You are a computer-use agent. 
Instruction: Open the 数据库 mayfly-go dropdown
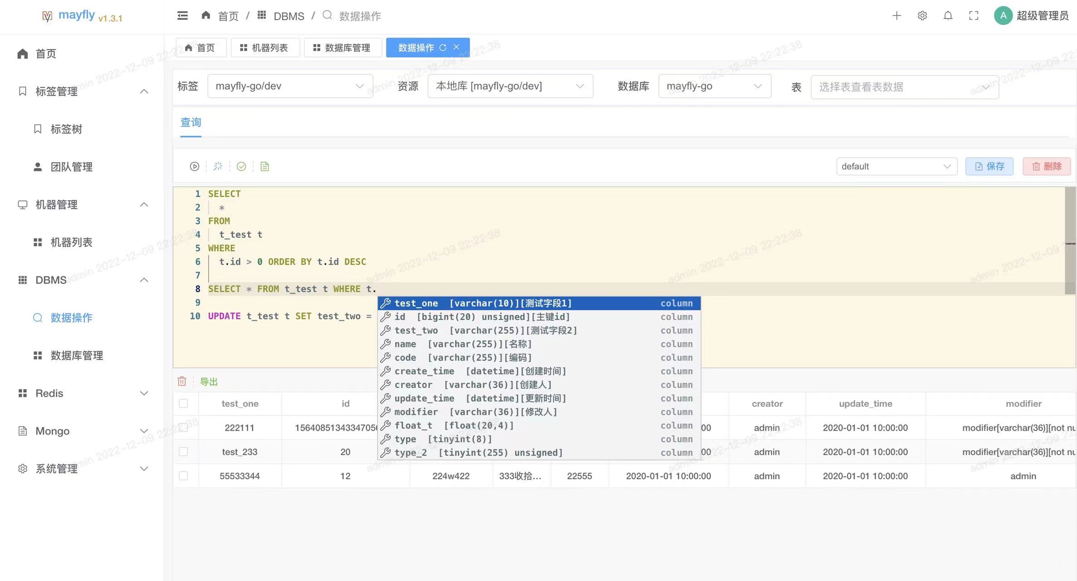click(714, 86)
